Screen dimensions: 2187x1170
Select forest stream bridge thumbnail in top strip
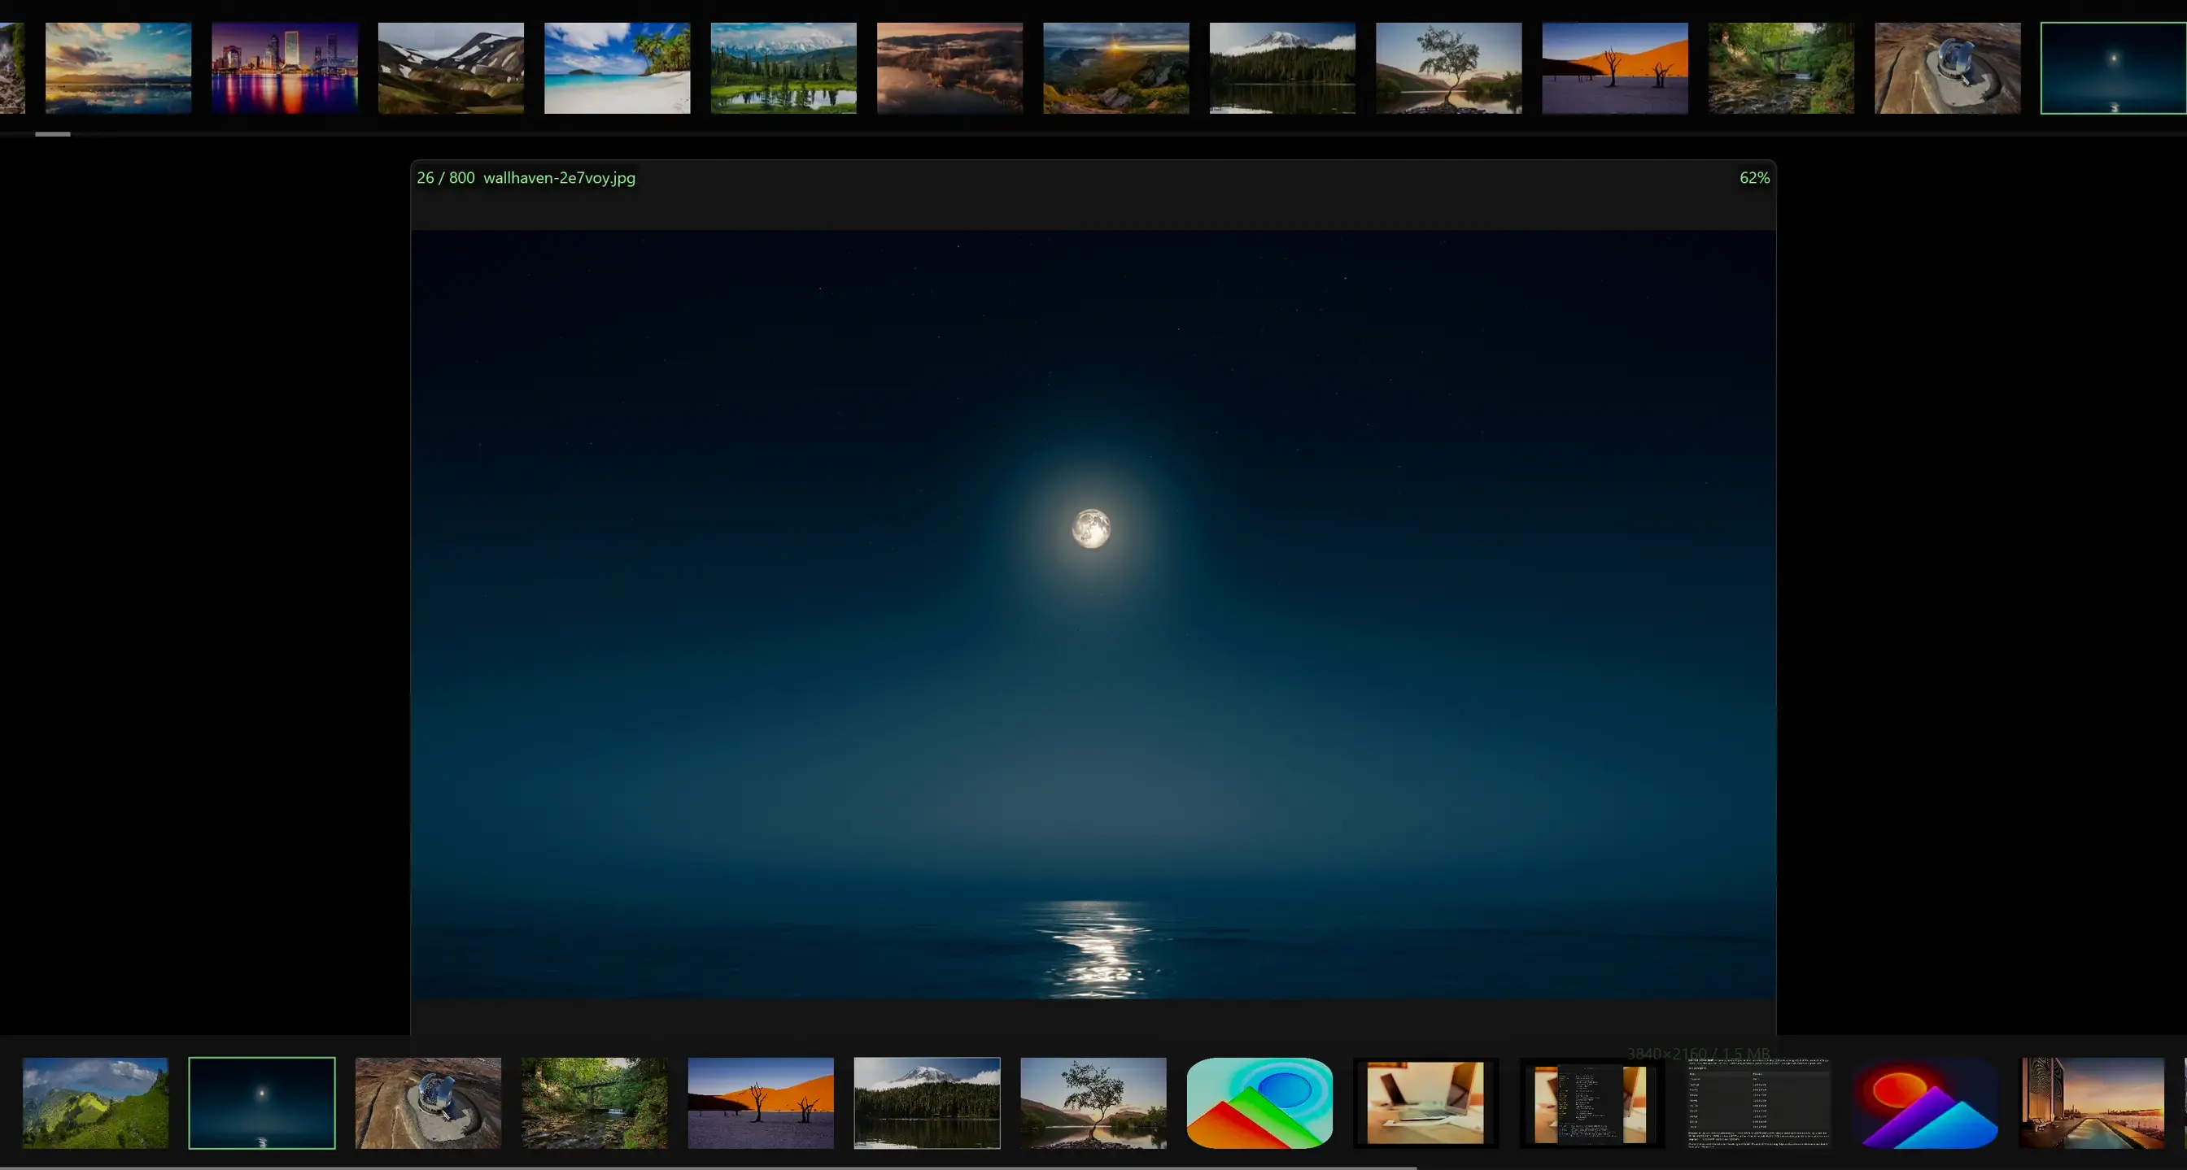1782,67
